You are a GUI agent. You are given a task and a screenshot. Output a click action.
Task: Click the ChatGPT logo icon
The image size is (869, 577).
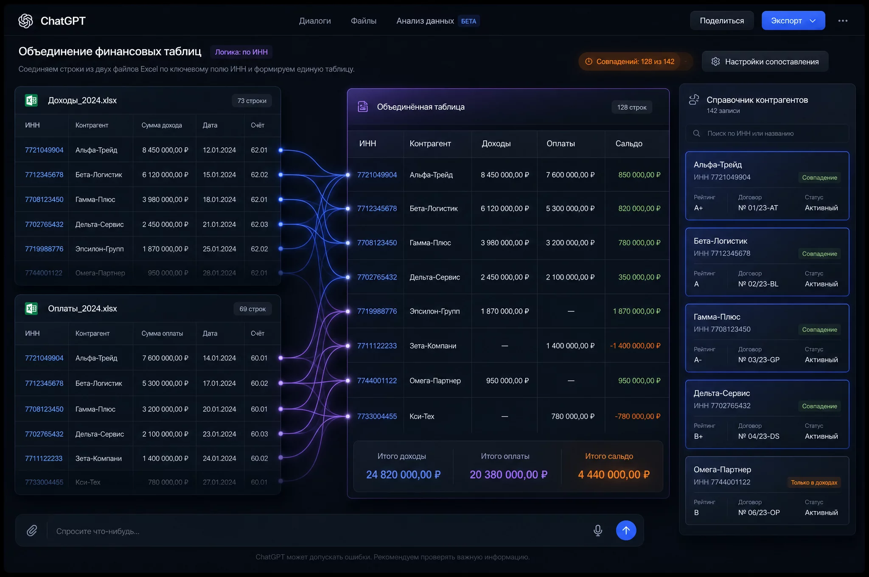[25, 21]
